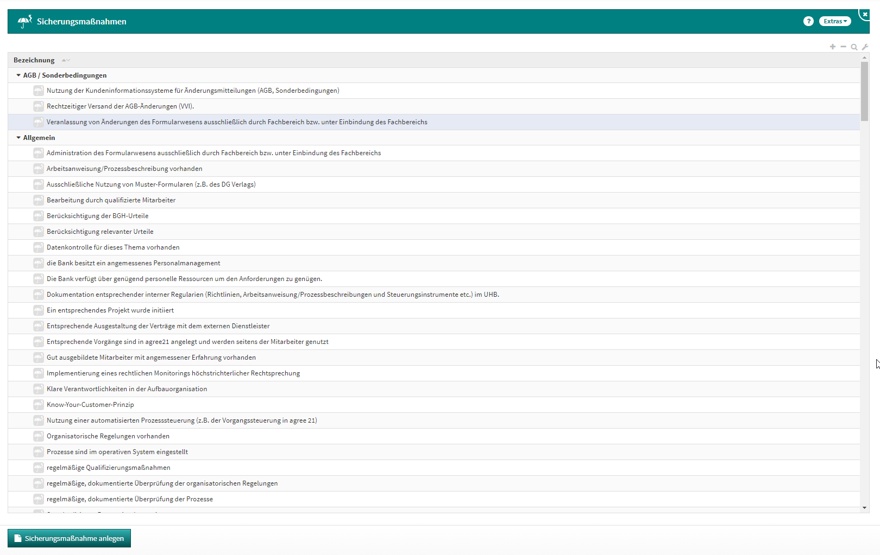The image size is (880, 555).
Task: Collapse the Allgemein group
Action: 18,138
